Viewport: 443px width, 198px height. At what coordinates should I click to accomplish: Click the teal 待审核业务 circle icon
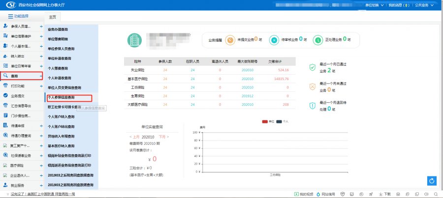274,39
